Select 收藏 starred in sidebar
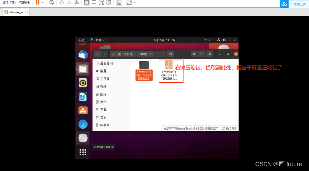This screenshot has height=171, width=309. [112, 71]
